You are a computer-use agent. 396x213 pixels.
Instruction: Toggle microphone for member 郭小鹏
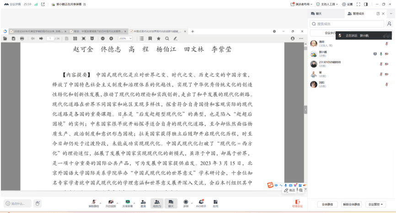click(380, 53)
